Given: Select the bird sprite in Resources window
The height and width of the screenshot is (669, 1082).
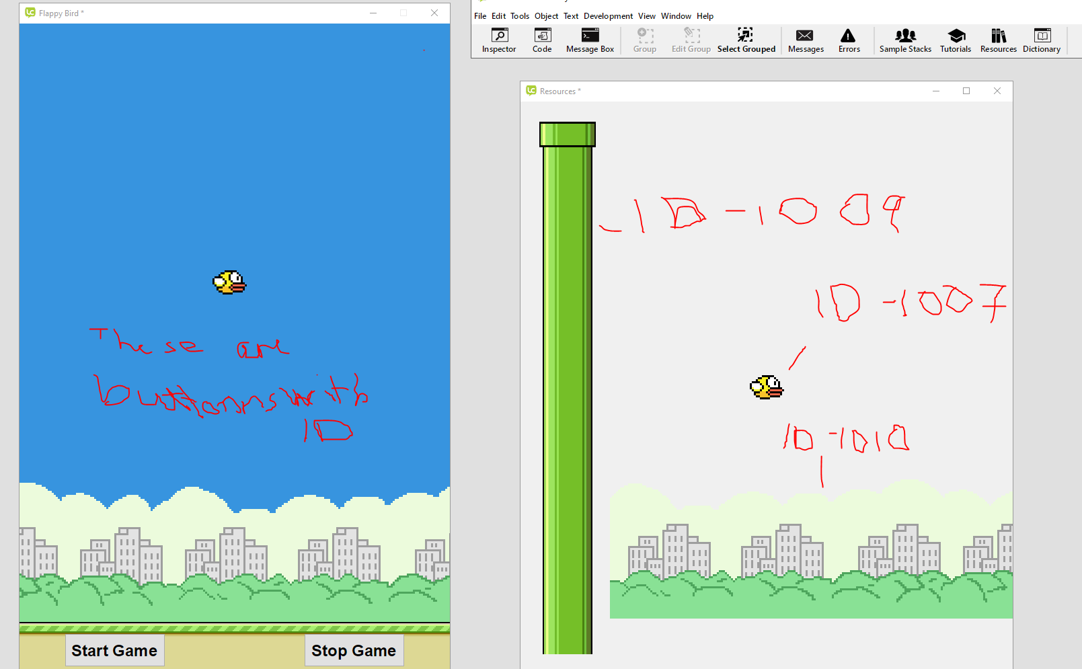Looking at the screenshot, I should (767, 387).
